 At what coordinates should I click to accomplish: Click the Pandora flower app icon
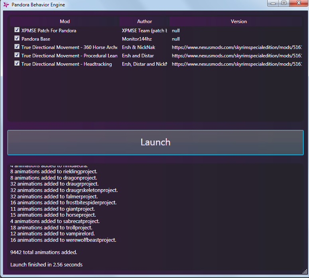pos(6,4)
